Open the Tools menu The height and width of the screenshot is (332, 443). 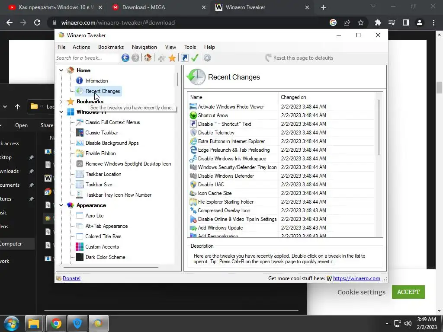tap(190, 47)
